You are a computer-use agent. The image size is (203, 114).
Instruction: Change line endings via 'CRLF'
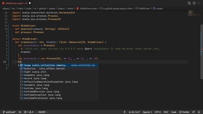(166, 112)
